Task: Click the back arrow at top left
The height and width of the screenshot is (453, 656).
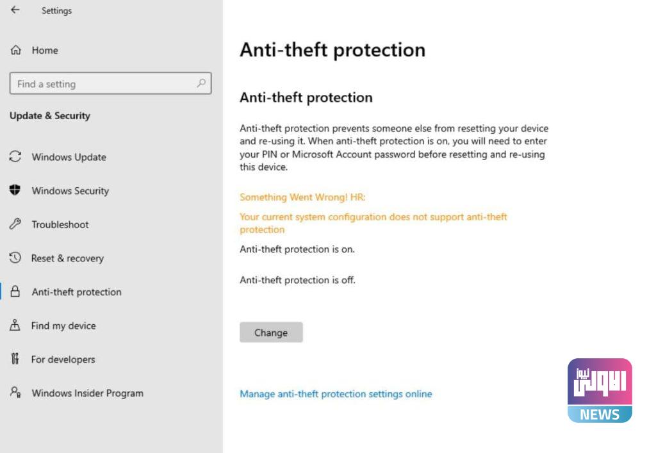Action: [x=15, y=10]
